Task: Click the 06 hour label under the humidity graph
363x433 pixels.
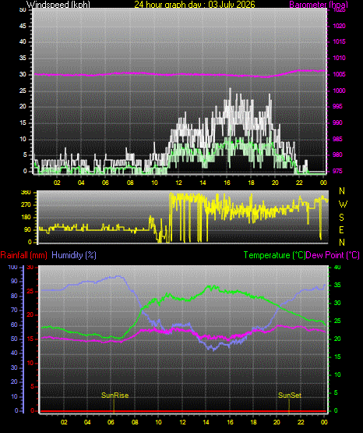Action: (111, 422)
